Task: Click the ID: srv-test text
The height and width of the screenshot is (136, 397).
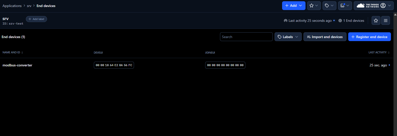Action: [x=13, y=24]
